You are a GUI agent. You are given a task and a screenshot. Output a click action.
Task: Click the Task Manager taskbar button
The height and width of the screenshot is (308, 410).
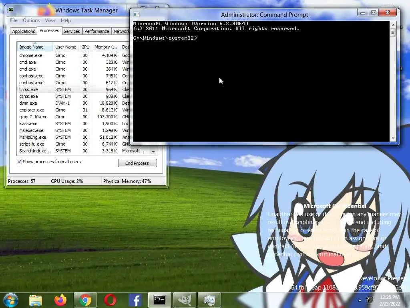(x=209, y=300)
